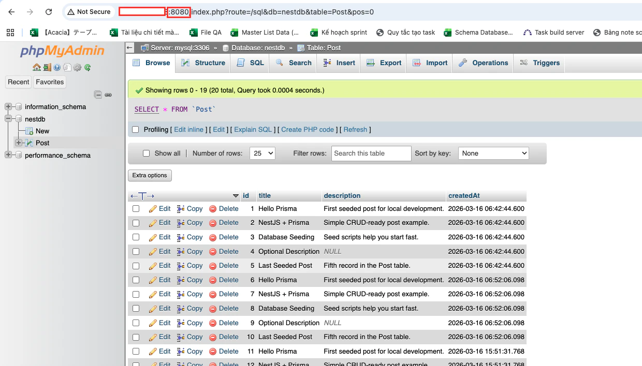The width and height of the screenshot is (642, 366).
Task: Open Quy tắc tạo task bookmark
Action: point(405,33)
